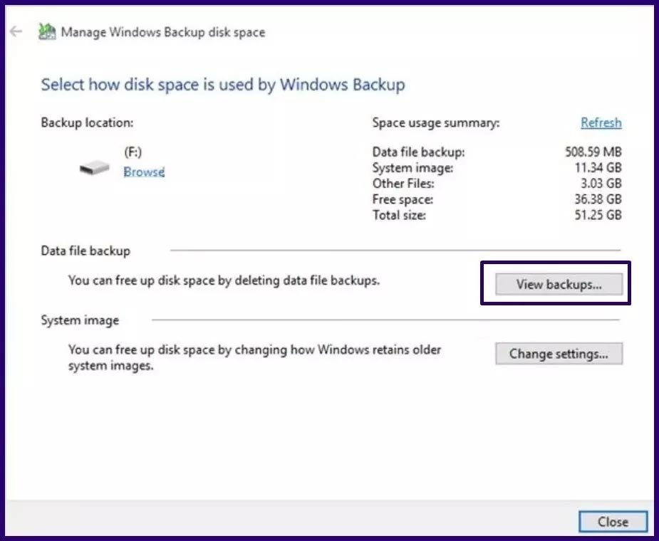The height and width of the screenshot is (541, 659).
Task: Click the 'System image' section header
Action: point(80,320)
